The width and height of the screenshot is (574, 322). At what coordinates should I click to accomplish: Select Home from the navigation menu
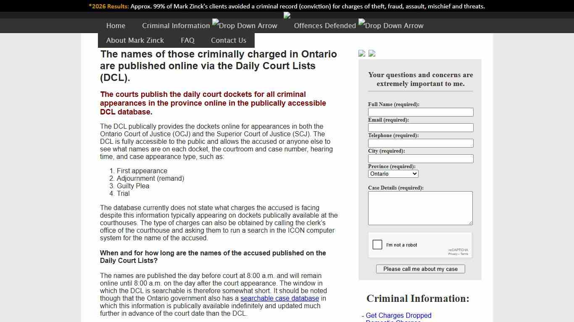116,26
